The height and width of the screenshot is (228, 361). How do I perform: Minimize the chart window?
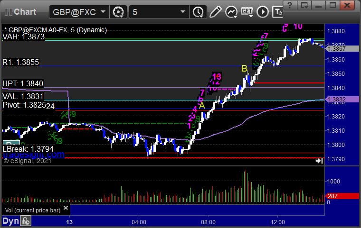[x=318, y=5]
